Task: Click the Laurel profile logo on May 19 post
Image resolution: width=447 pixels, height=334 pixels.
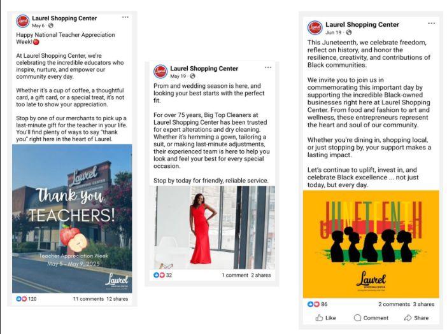Action: (x=160, y=71)
